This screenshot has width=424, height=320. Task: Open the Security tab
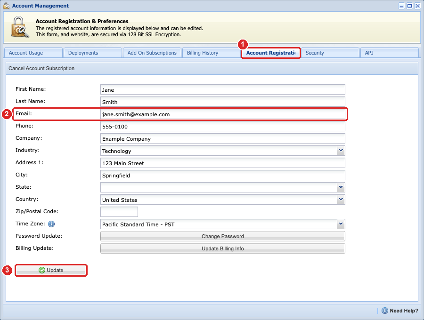[330, 53]
